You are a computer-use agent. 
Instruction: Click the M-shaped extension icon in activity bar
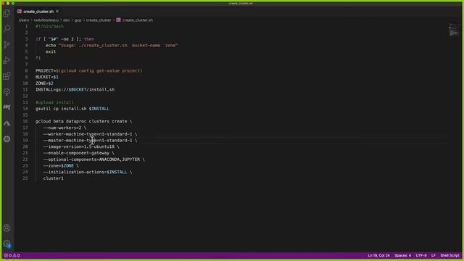(x=7, y=107)
